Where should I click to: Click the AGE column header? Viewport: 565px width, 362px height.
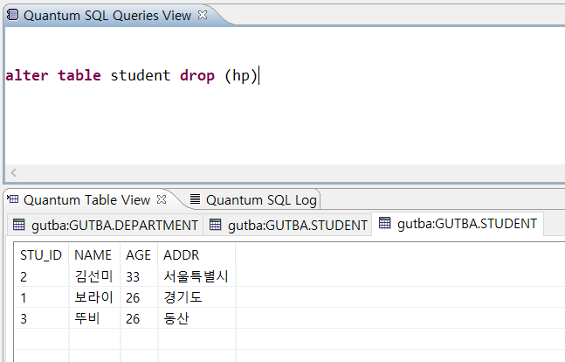click(x=138, y=254)
